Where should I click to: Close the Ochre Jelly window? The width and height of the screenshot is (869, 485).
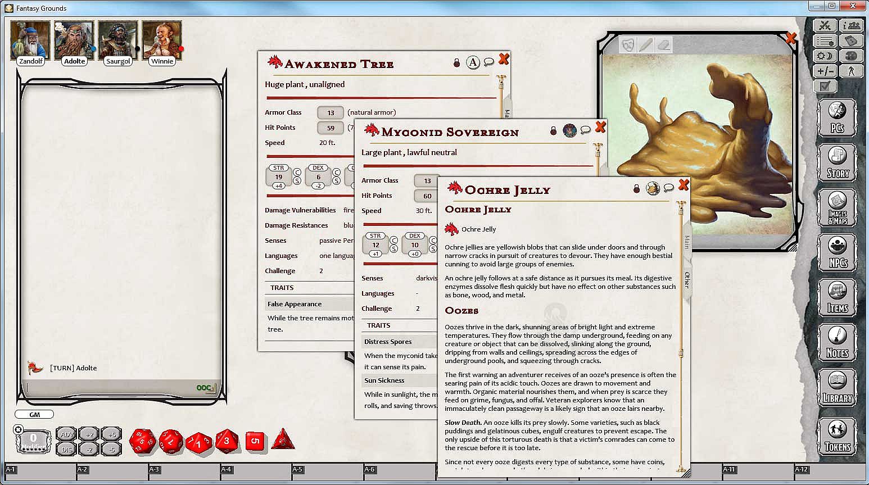click(x=684, y=185)
